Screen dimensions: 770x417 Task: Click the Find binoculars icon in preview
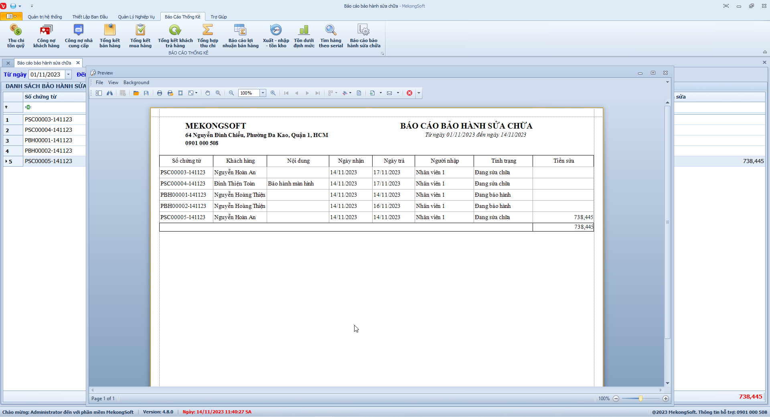109,93
